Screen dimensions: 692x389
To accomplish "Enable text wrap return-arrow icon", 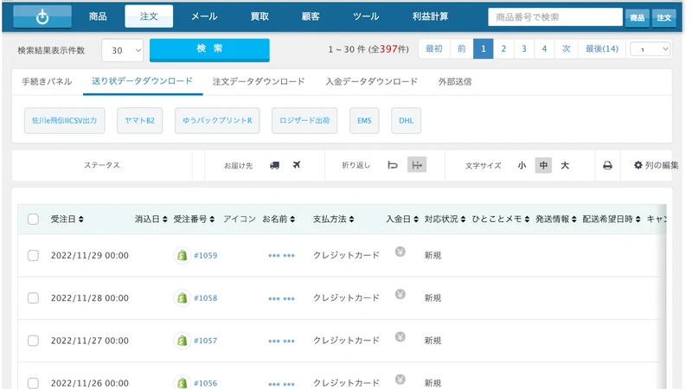I will (393, 165).
